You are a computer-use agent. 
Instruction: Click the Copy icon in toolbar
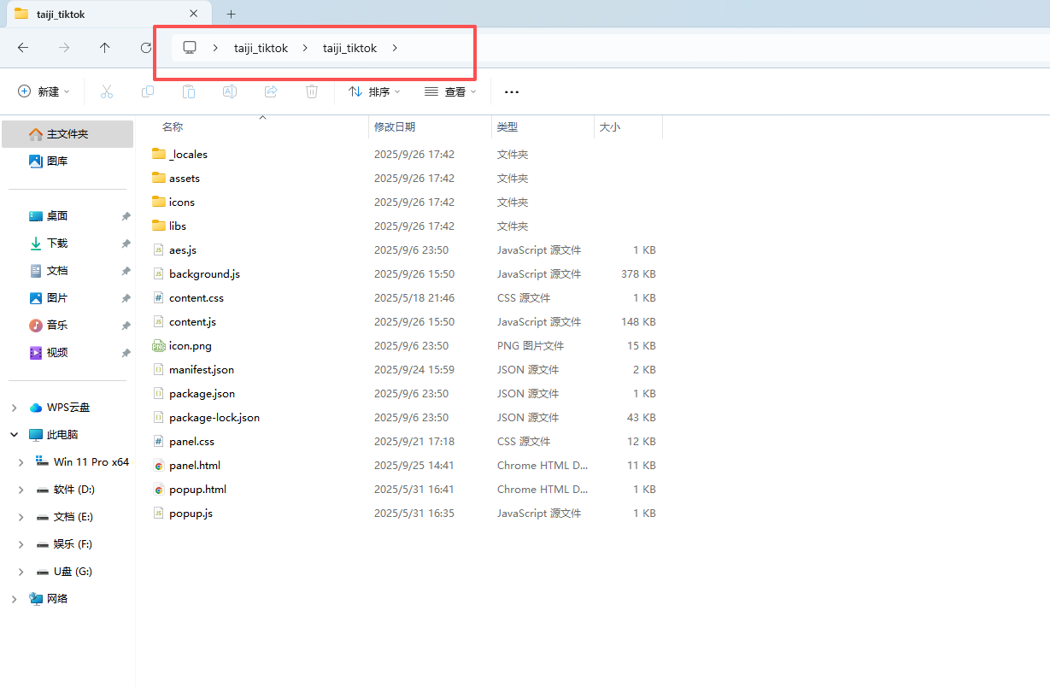click(x=148, y=91)
